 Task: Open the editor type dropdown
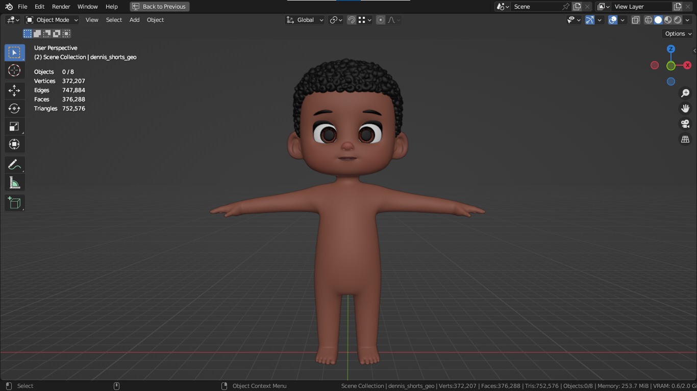[x=13, y=20]
